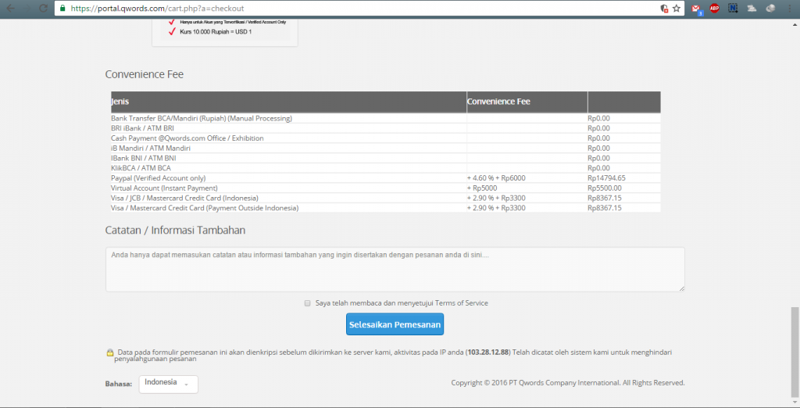Open the Adblock Plus extension

[x=714, y=9]
